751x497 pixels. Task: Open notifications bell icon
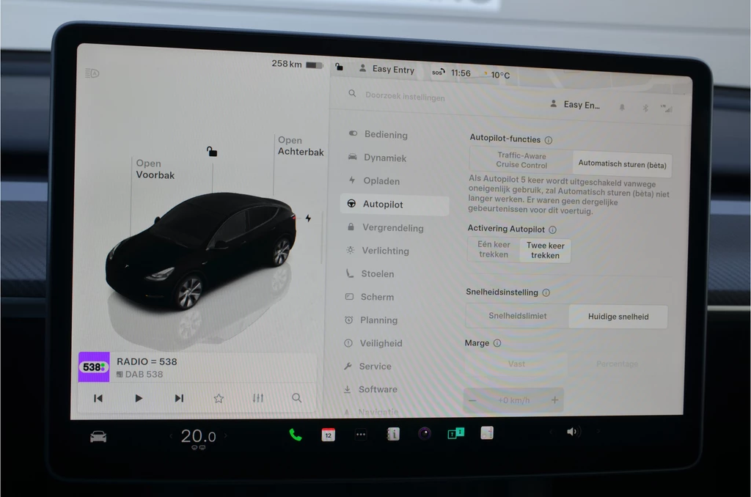coord(622,107)
